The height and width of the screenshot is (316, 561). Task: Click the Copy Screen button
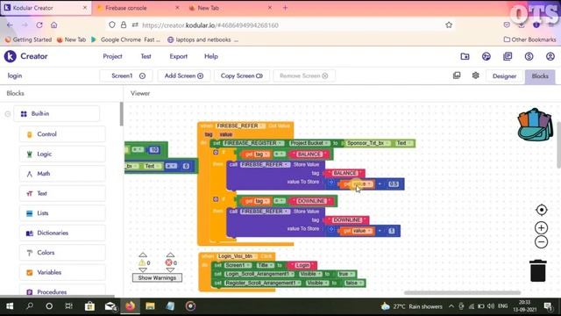point(242,75)
